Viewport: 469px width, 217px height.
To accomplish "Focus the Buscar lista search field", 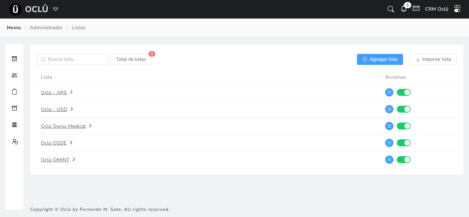I will tap(72, 59).
